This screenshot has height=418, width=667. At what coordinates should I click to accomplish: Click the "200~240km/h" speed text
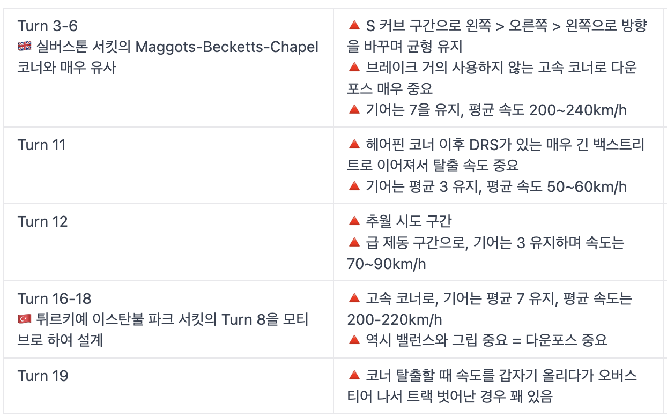[x=577, y=110]
